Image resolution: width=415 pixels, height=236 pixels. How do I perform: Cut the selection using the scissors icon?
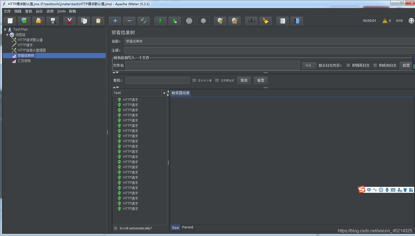pyautogui.click(x=70, y=21)
